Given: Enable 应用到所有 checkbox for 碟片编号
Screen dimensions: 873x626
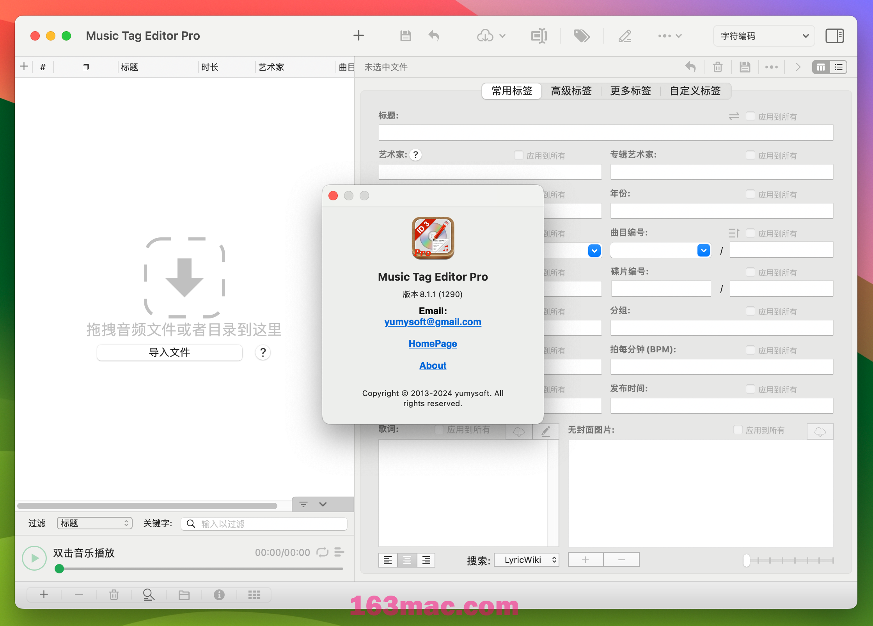Looking at the screenshot, I should click(x=750, y=272).
